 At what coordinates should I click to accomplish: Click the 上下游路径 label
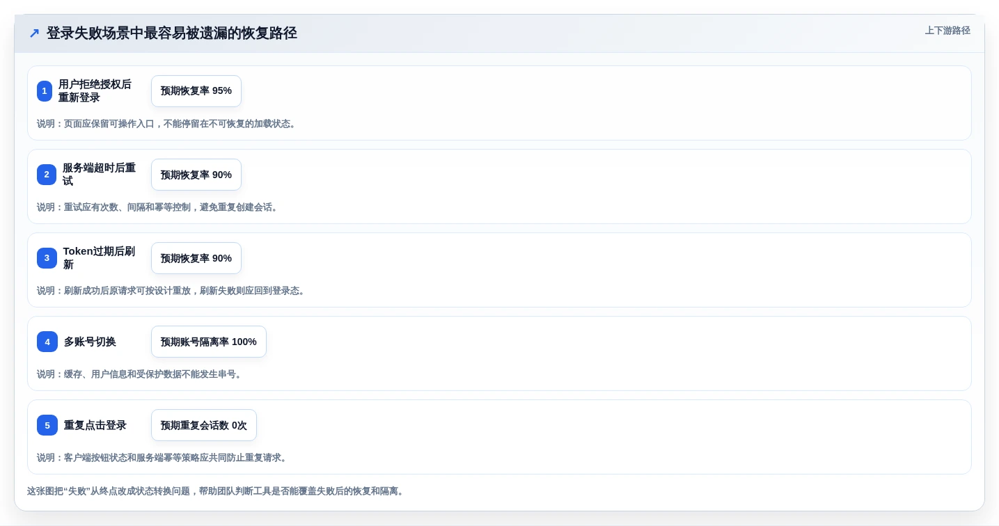point(947,31)
